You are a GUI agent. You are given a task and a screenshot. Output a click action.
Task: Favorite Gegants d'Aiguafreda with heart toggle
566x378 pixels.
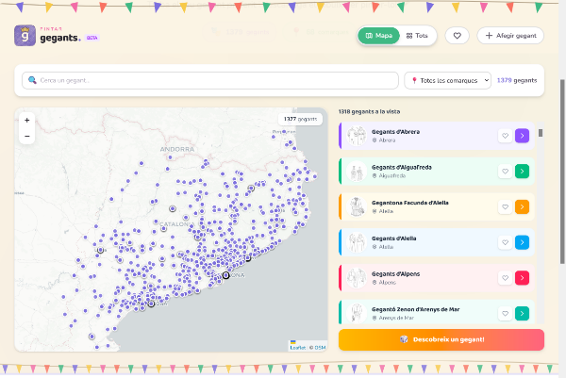pyautogui.click(x=505, y=171)
